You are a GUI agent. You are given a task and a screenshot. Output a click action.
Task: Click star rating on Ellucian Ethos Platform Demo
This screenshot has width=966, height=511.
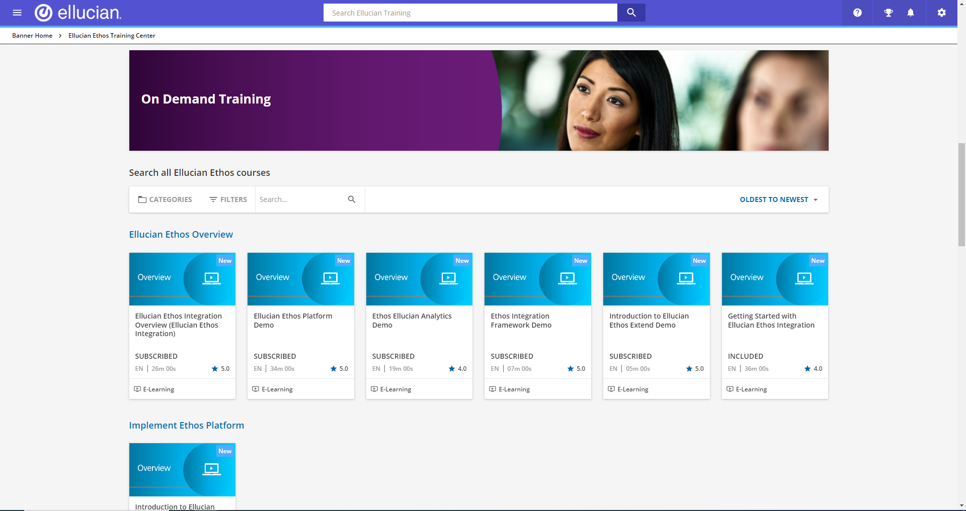pyautogui.click(x=339, y=369)
